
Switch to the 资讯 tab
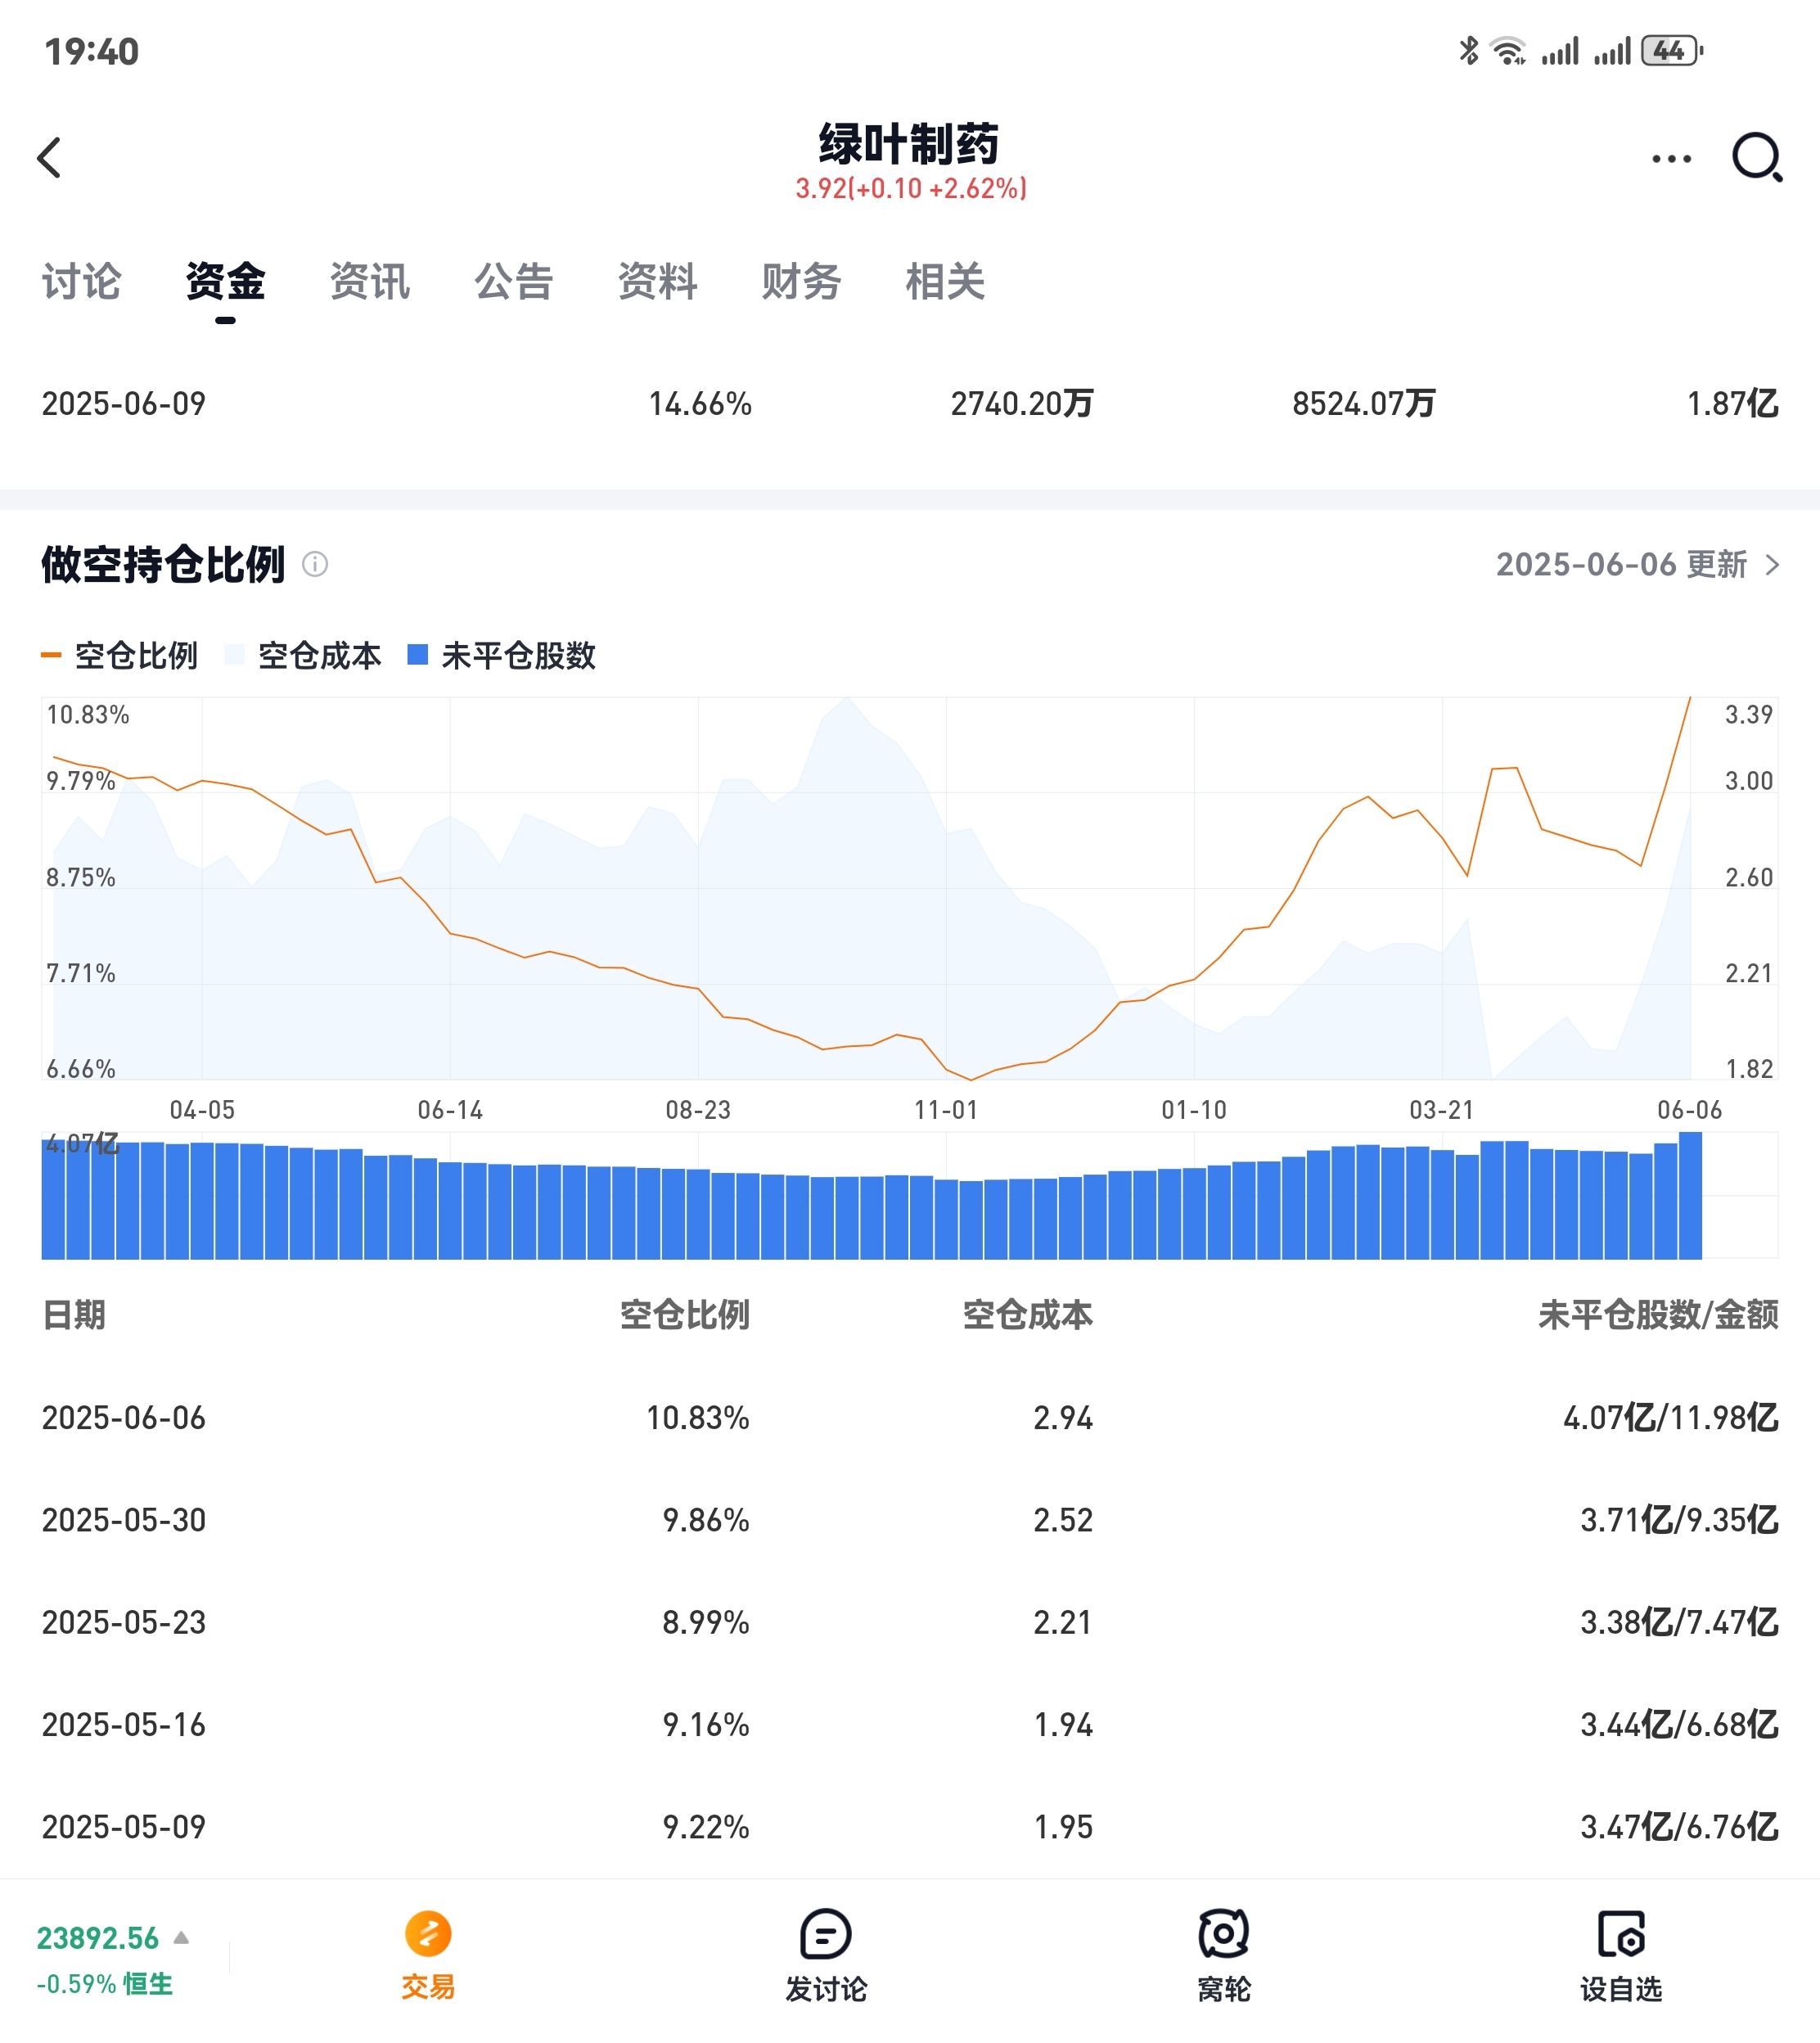tap(369, 281)
